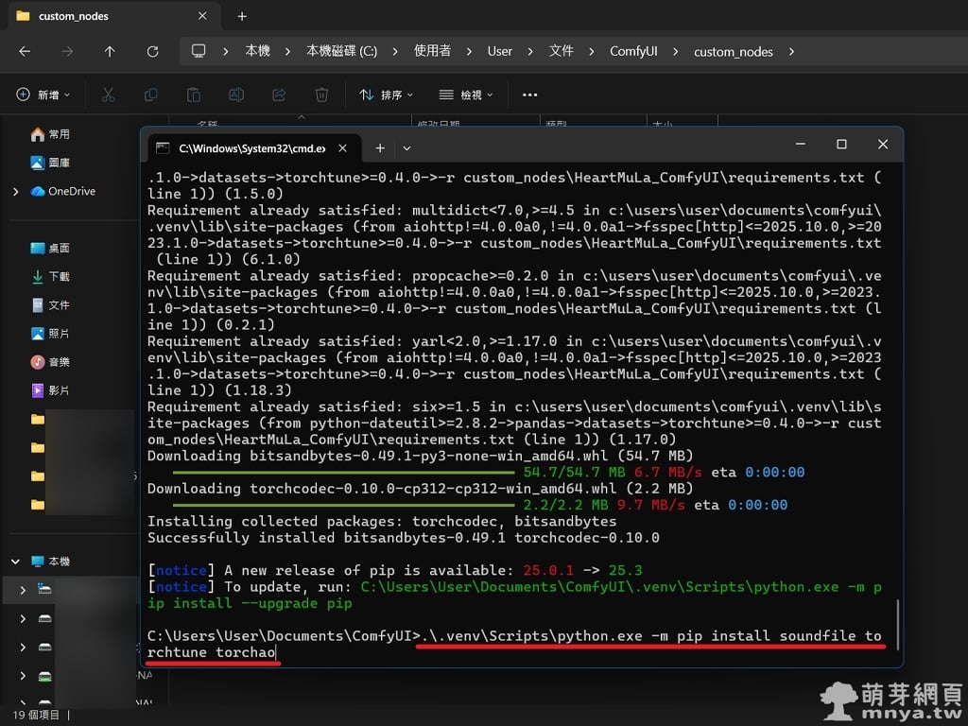The height and width of the screenshot is (726, 968).
Task: Click the Paste clipboard icon
Action: [x=193, y=95]
